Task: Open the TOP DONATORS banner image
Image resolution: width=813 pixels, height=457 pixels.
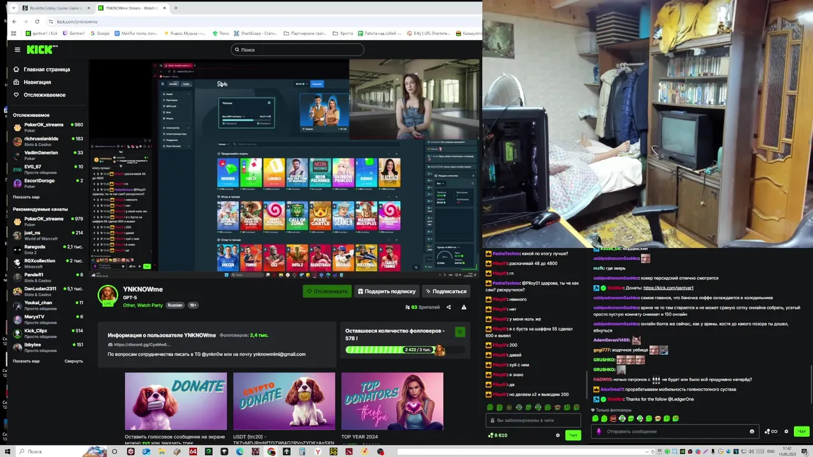Action: pyautogui.click(x=392, y=401)
